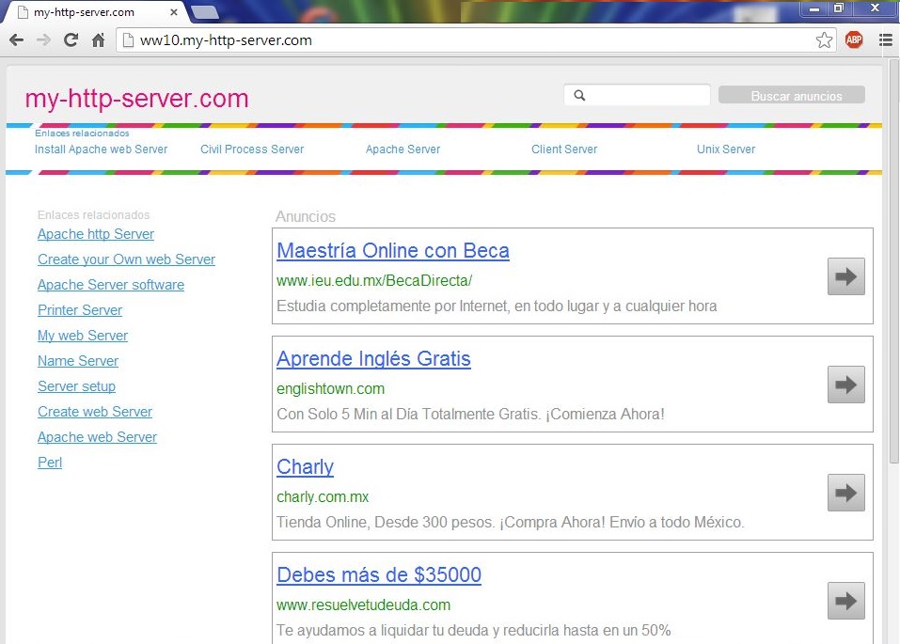The width and height of the screenshot is (900, 644).
Task: Reload the current page
Action: pyautogui.click(x=71, y=40)
